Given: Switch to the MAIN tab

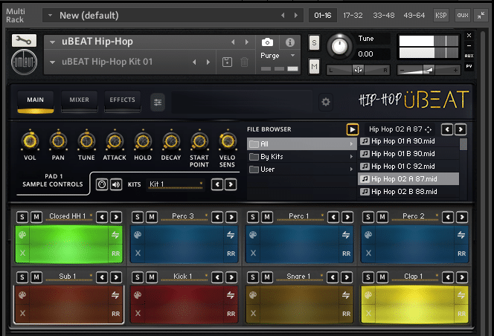Looking at the screenshot, I should 35,101.
